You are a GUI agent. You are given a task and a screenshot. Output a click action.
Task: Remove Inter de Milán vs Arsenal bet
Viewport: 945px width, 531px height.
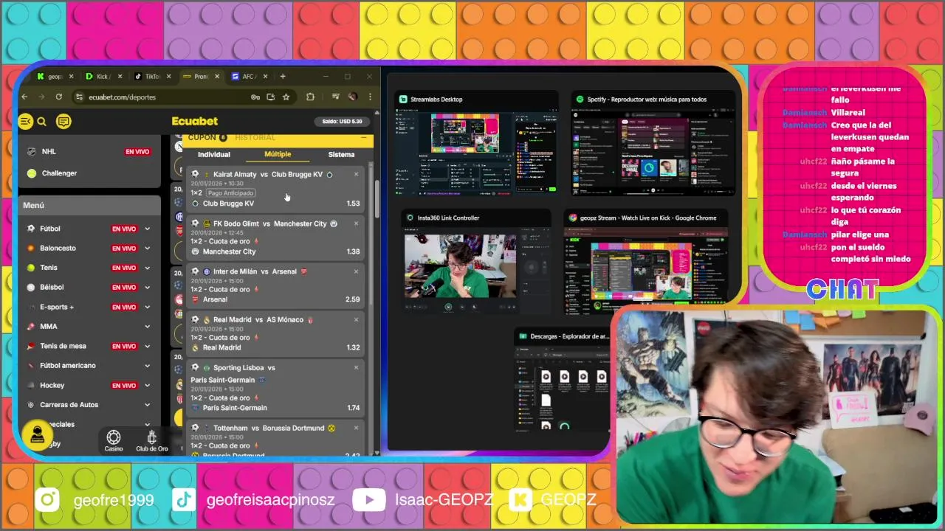[x=356, y=271]
